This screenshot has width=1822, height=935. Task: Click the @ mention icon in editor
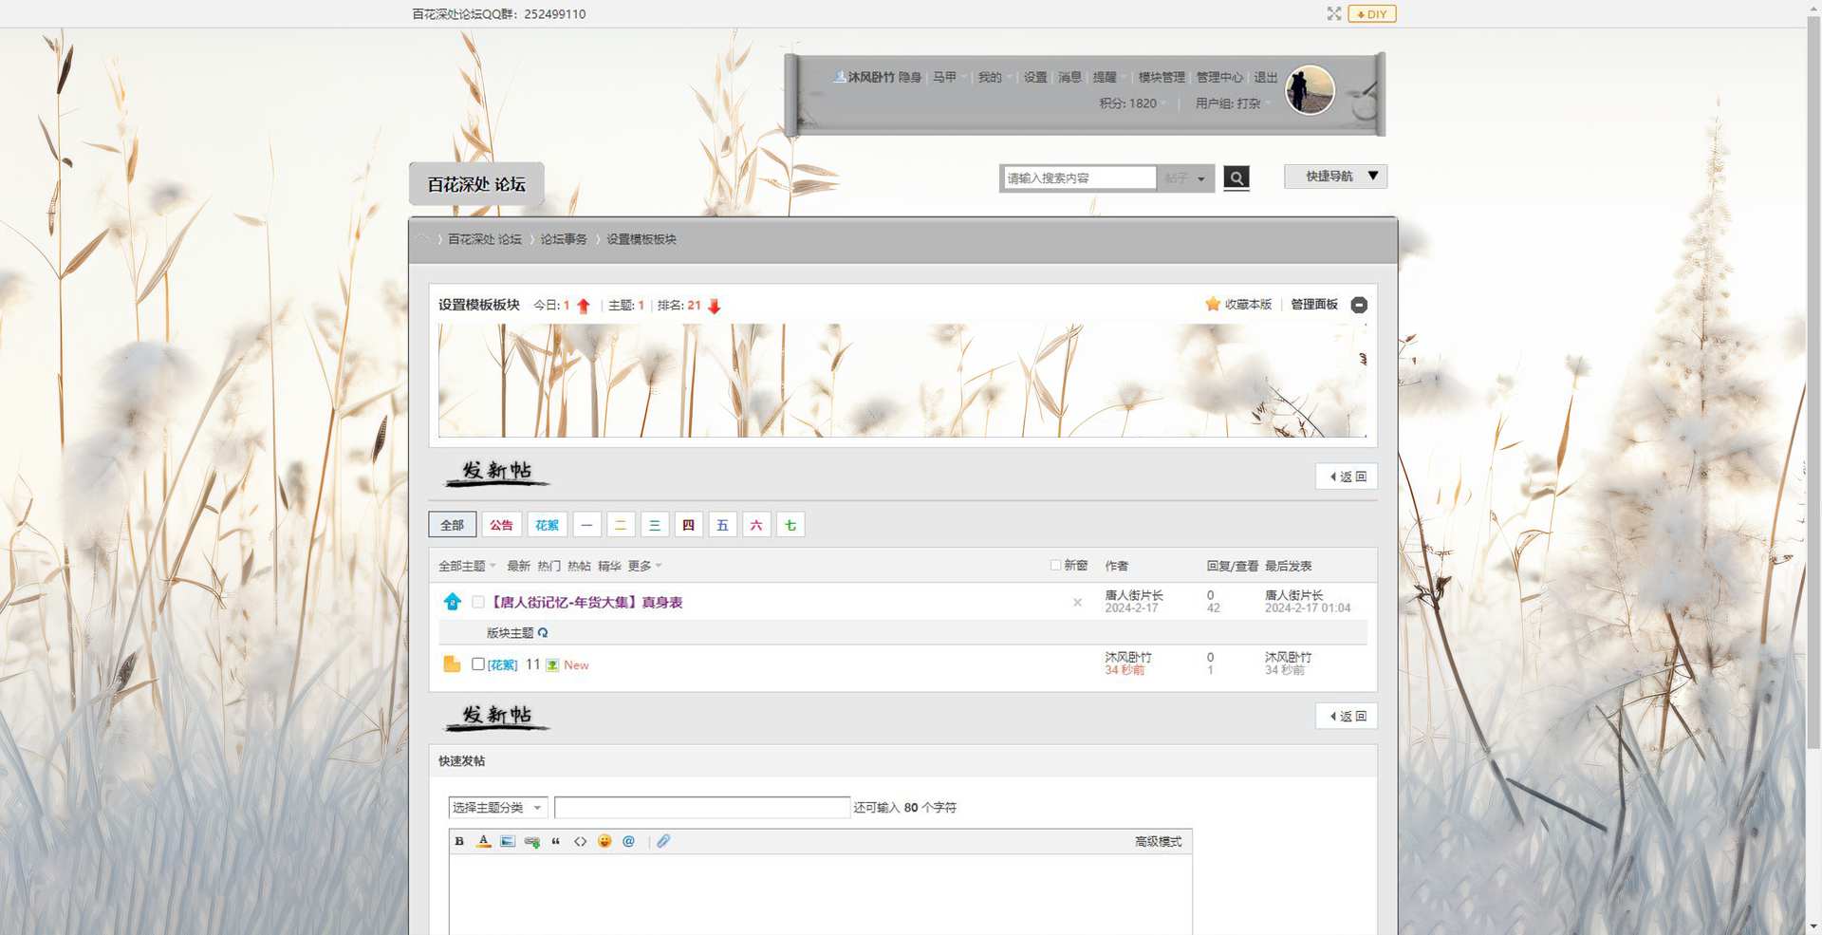click(x=628, y=841)
